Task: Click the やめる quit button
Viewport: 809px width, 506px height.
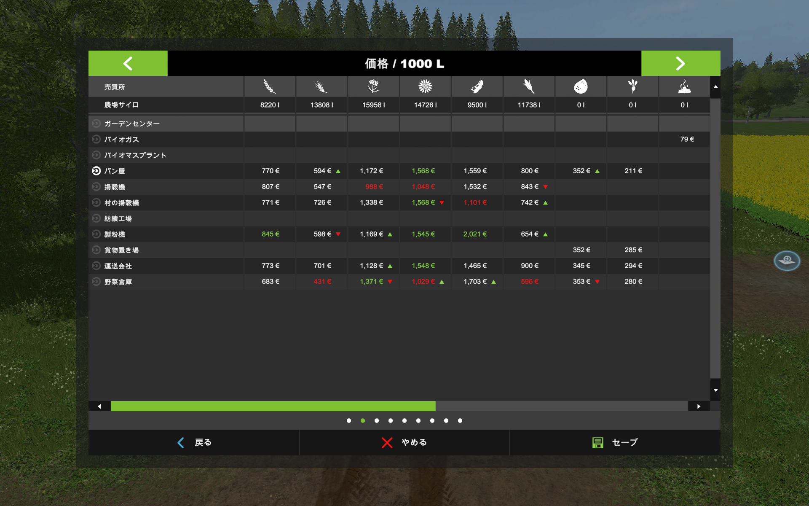Action: point(404,442)
